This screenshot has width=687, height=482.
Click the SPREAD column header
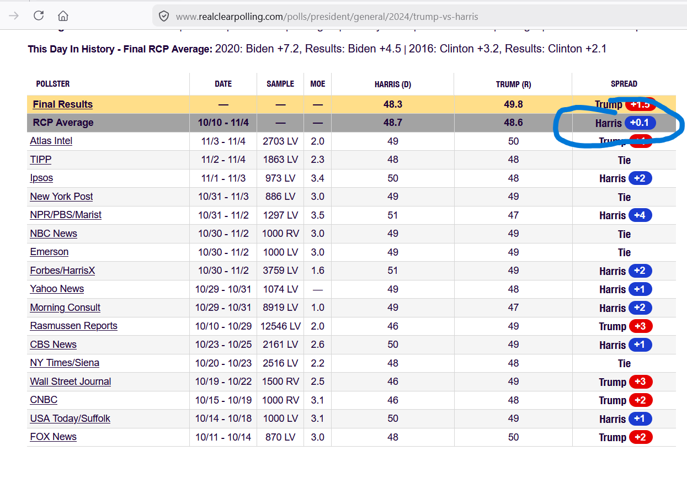[x=624, y=84]
